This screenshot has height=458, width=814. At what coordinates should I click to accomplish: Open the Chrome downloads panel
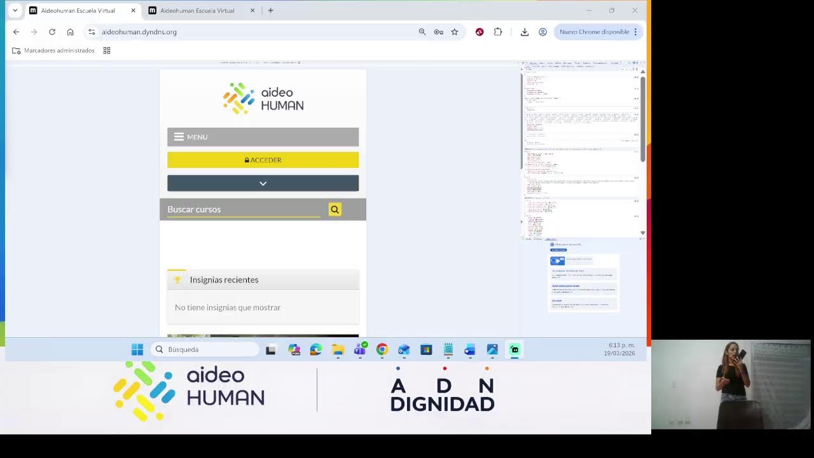[525, 32]
